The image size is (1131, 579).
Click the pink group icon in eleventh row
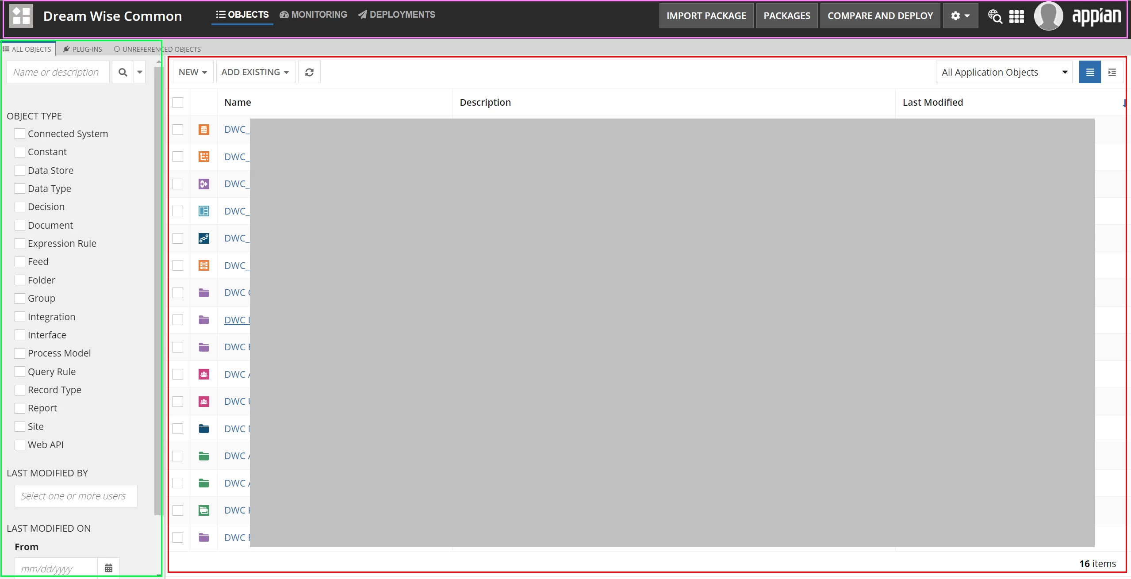click(204, 402)
